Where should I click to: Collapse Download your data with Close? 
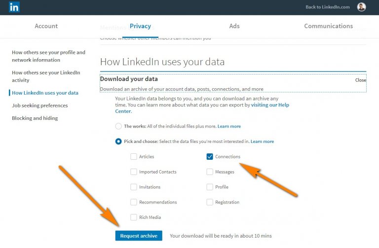tap(360, 80)
